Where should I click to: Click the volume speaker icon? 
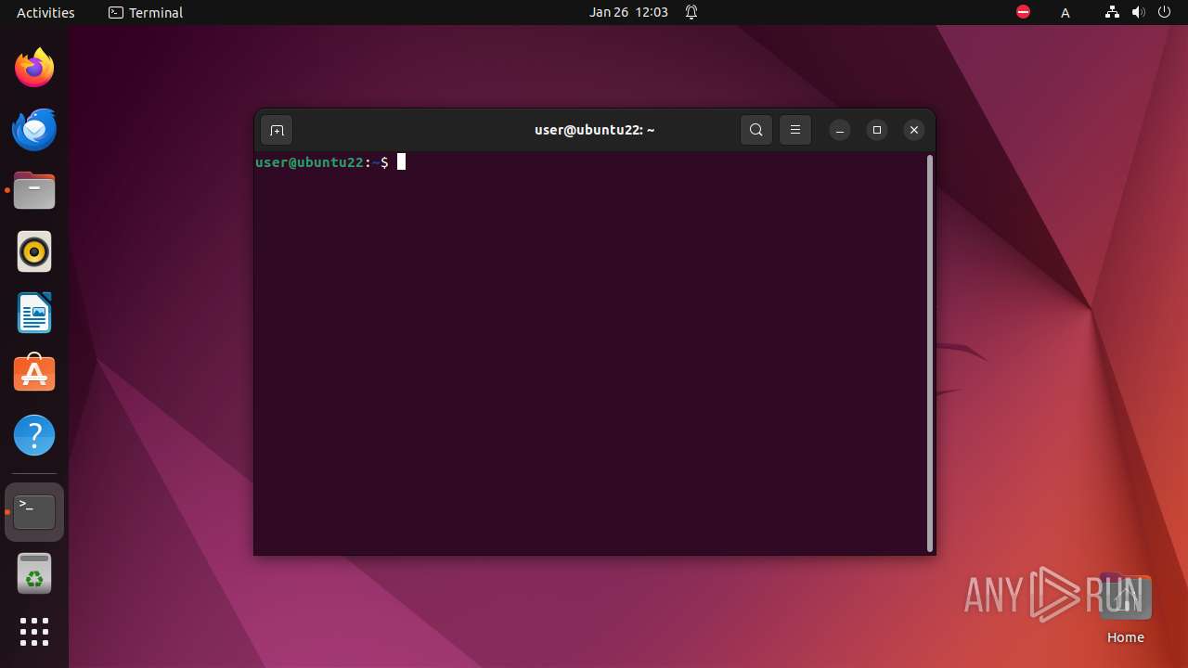coord(1138,12)
